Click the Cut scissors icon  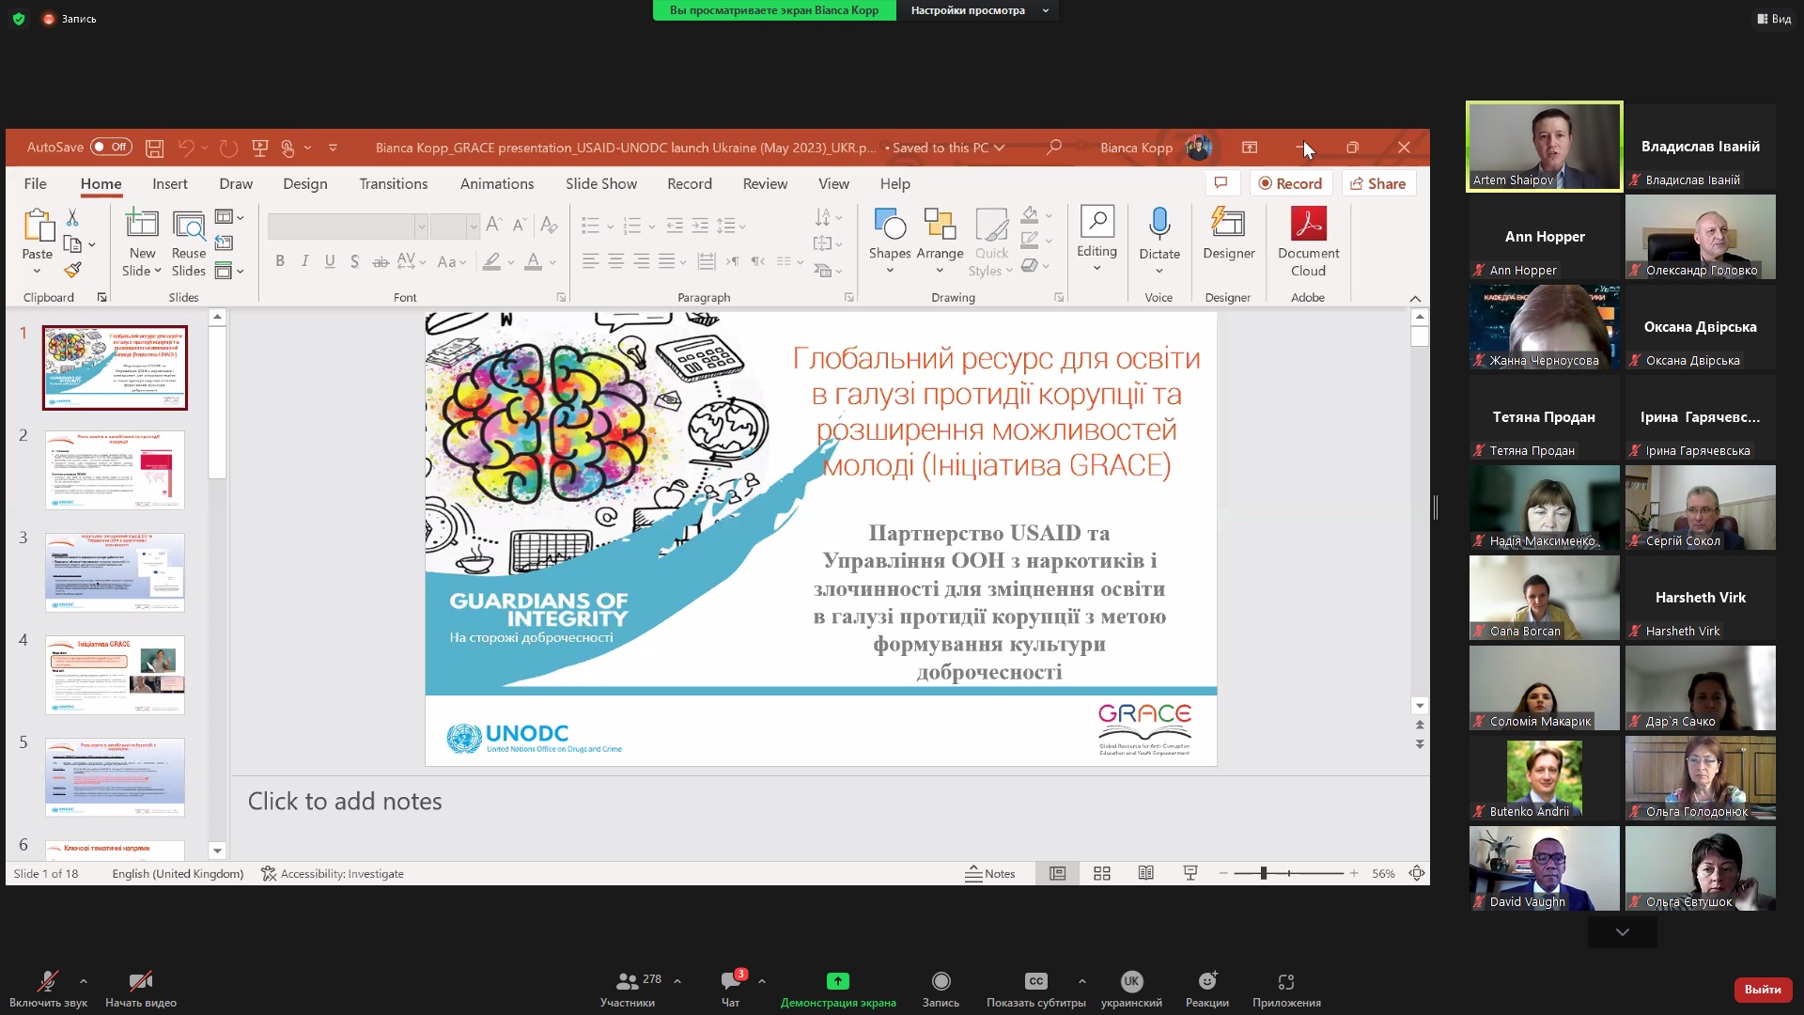[x=72, y=218]
